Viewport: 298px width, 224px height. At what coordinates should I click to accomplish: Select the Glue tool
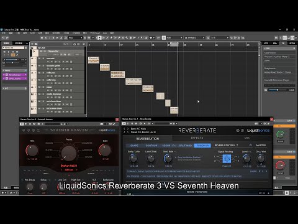119,38
